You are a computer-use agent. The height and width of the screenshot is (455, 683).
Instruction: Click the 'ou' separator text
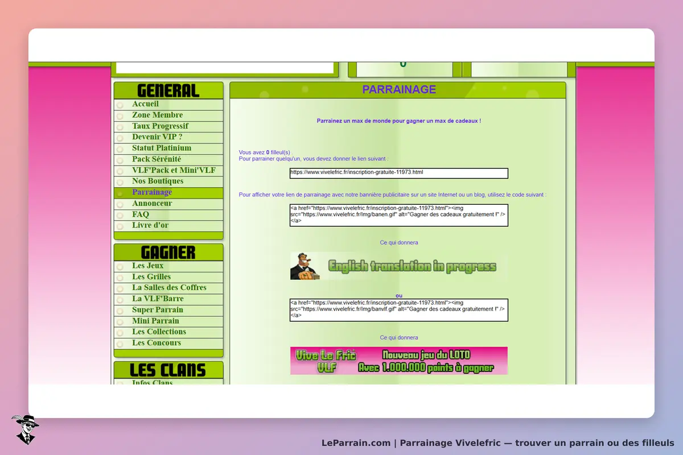(x=399, y=295)
